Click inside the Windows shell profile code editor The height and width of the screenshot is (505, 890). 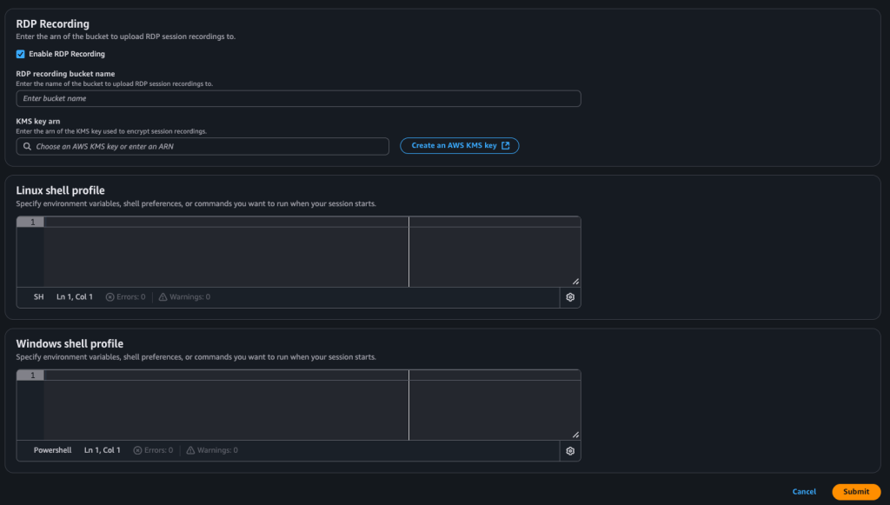(226, 409)
